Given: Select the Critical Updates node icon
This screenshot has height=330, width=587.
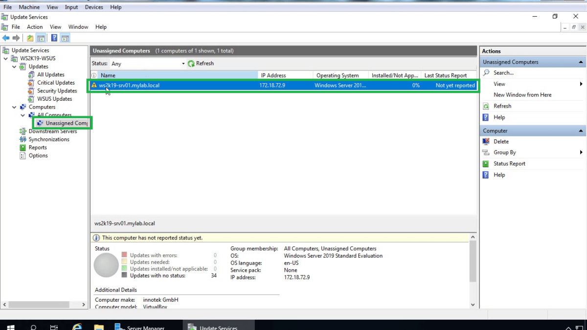Looking at the screenshot, I should click(32, 83).
